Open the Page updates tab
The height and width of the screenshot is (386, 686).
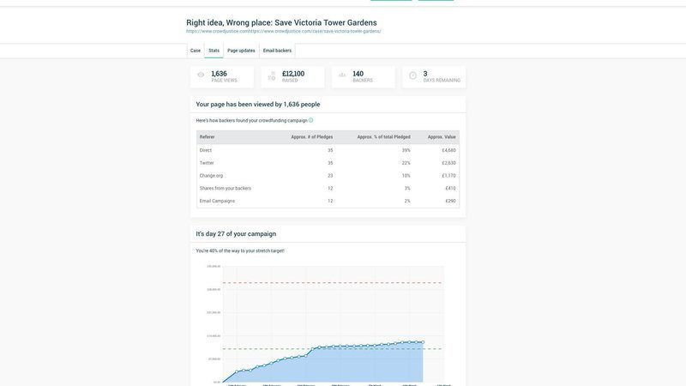(241, 51)
